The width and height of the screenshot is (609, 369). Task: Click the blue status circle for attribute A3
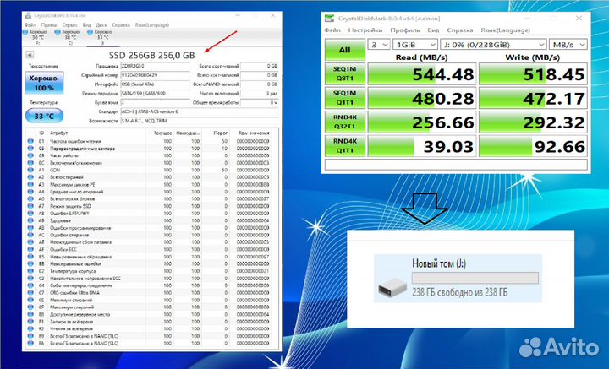[30, 184]
